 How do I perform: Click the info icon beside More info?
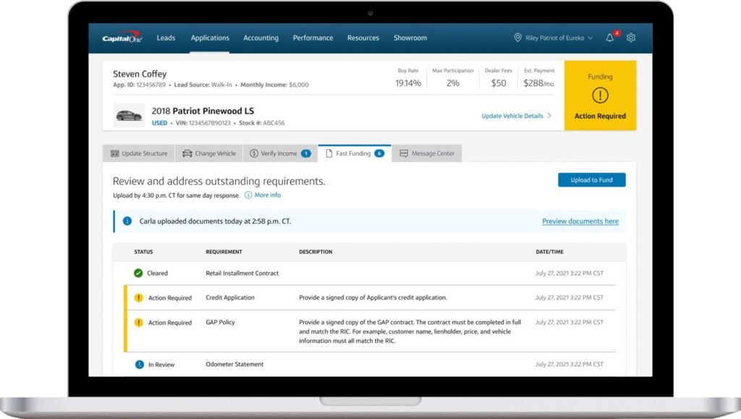[x=248, y=195]
